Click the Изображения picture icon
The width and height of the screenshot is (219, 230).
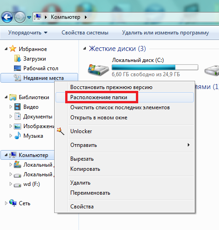[17, 126]
